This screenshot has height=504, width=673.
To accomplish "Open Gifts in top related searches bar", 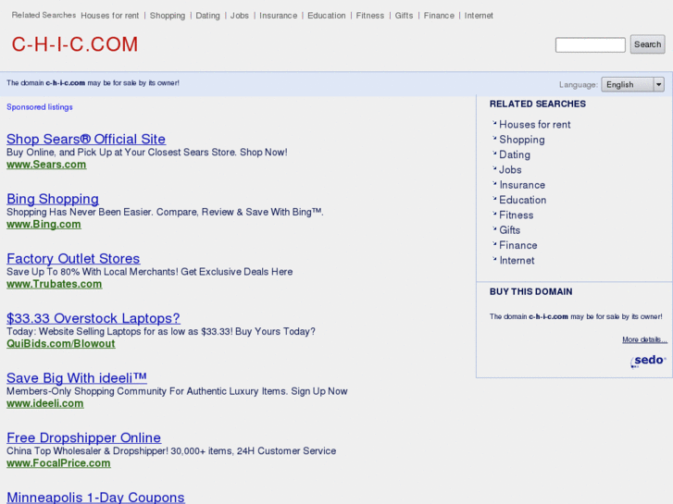I will [x=404, y=16].
